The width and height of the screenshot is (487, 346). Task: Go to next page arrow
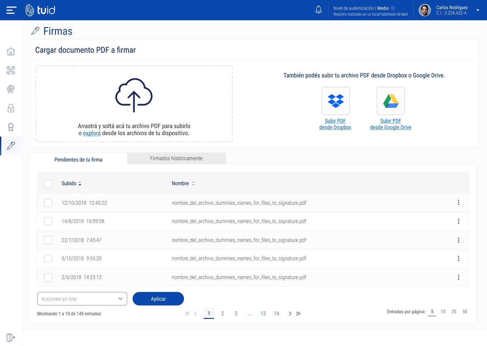pos(290,314)
